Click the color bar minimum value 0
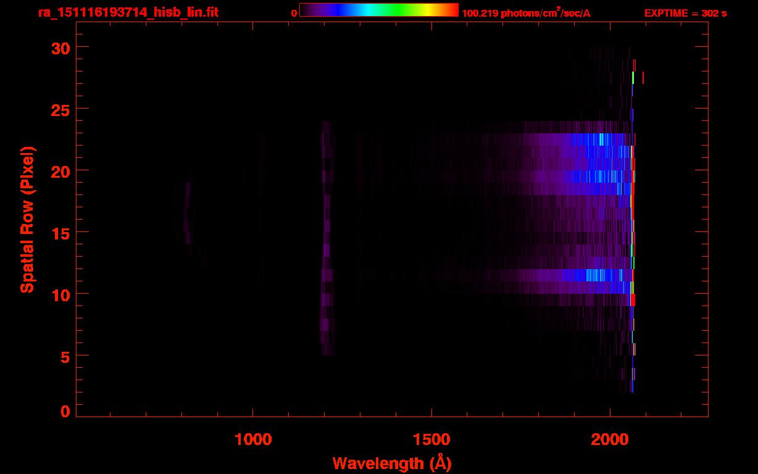758x474 pixels. click(294, 13)
